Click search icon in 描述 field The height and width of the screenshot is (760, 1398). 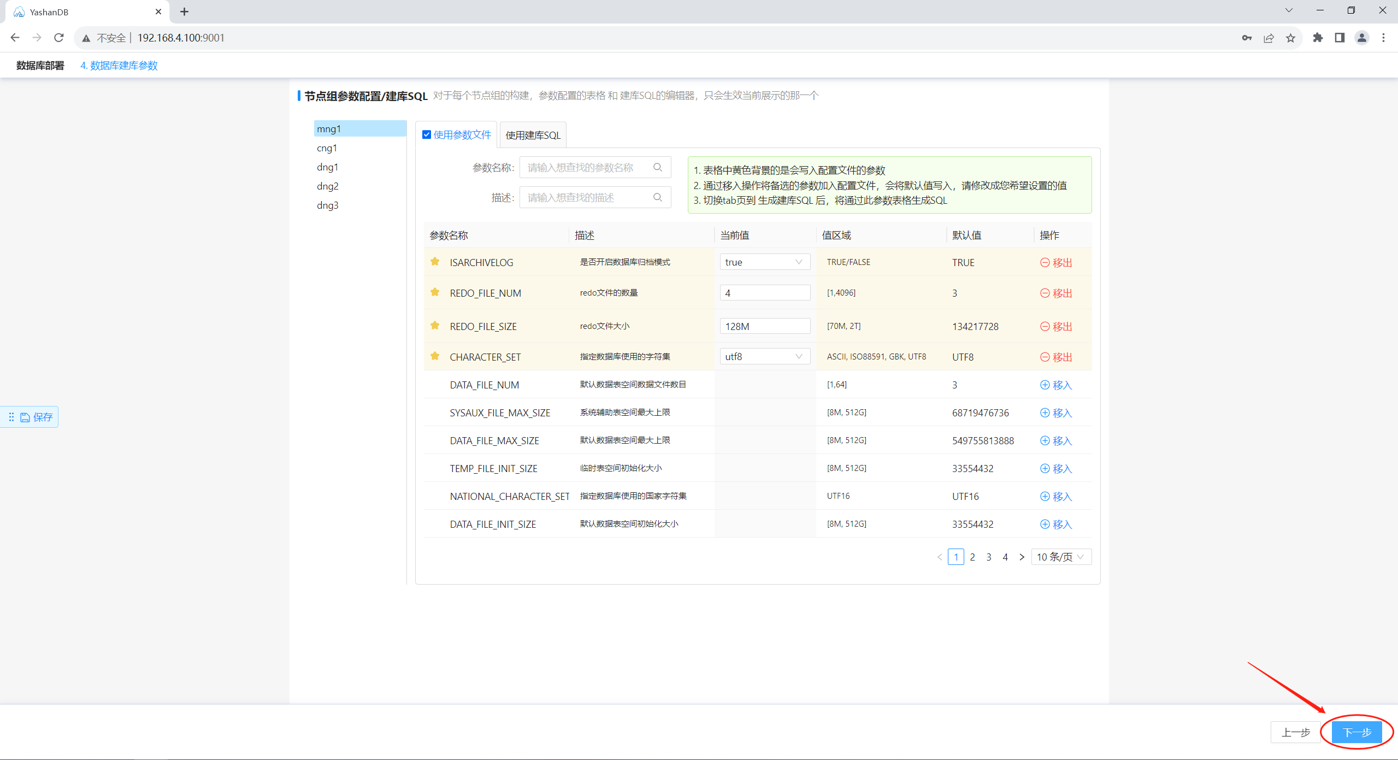point(658,197)
